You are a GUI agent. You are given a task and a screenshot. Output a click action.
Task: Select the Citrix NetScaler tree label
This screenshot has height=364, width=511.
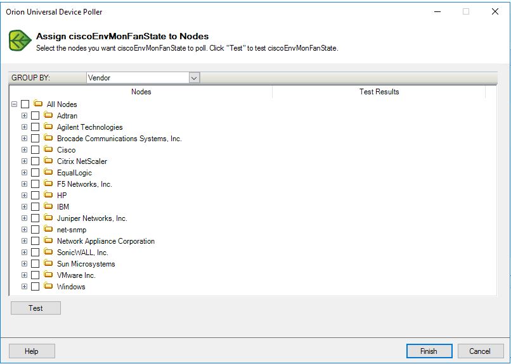click(82, 161)
